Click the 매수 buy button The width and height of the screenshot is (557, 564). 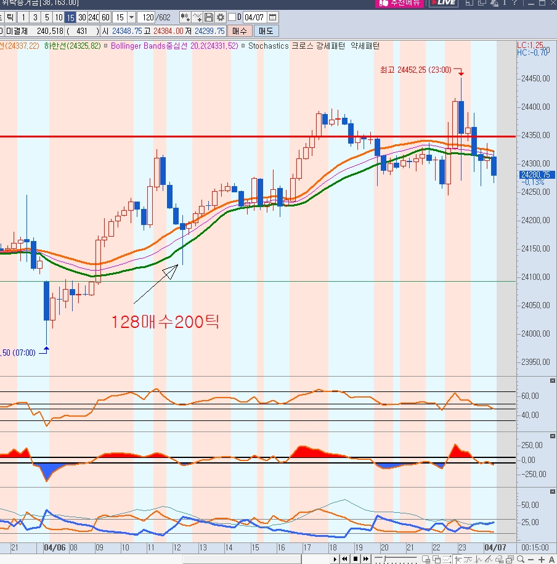(x=239, y=31)
